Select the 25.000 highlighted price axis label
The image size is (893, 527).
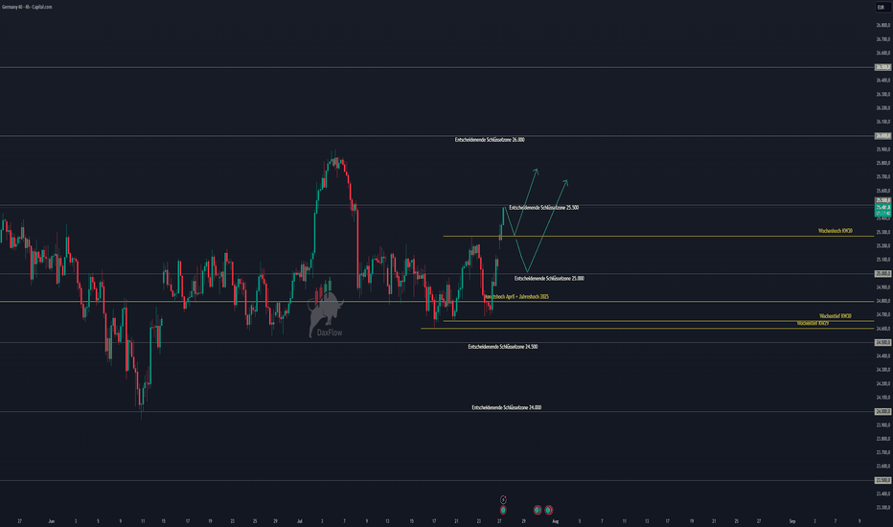coord(882,273)
